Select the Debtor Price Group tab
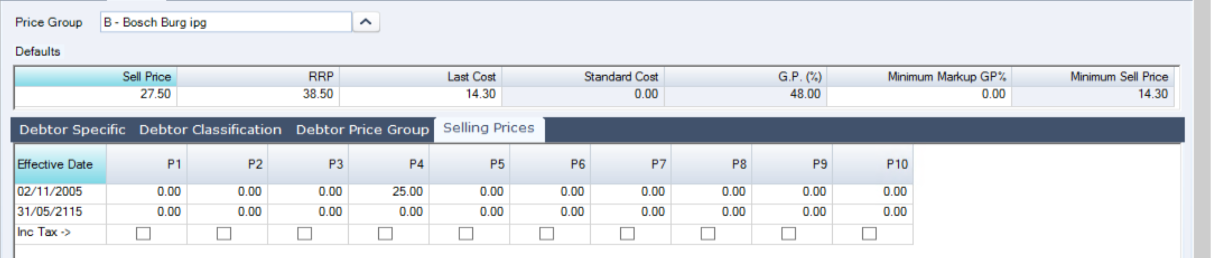This screenshot has width=1211, height=258. pos(362,130)
